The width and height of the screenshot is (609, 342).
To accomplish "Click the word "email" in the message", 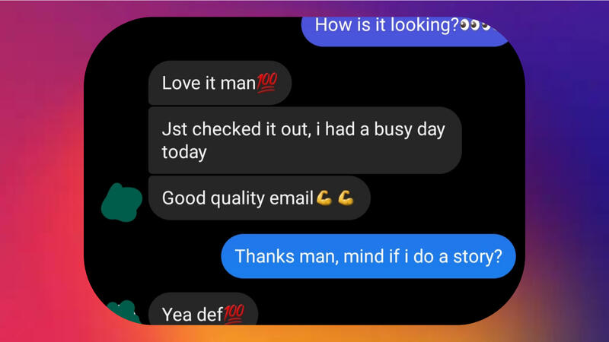I will coord(292,198).
